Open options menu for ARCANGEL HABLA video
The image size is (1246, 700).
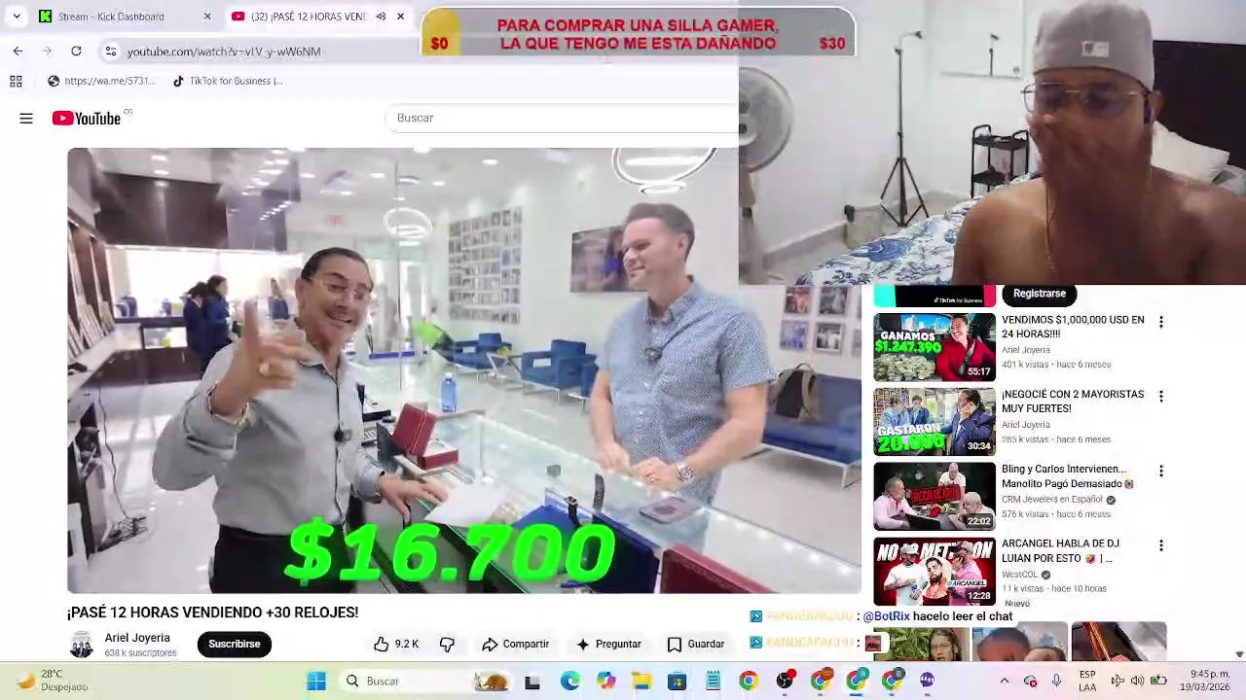point(1160,546)
